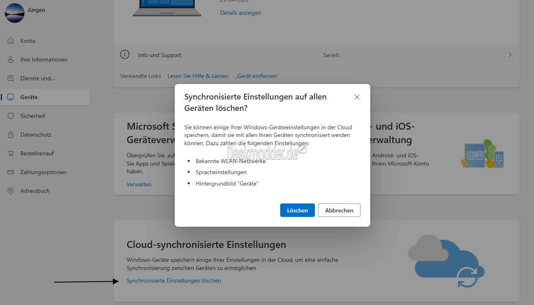Select the Datenschutz lock icon
The height and width of the screenshot is (305, 534).
11,135
